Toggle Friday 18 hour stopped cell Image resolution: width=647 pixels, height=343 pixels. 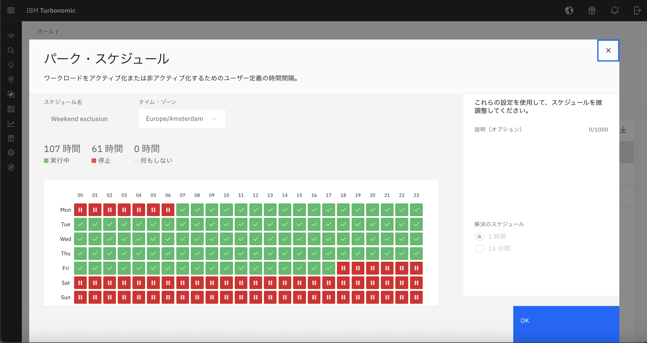click(x=343, y=268)
